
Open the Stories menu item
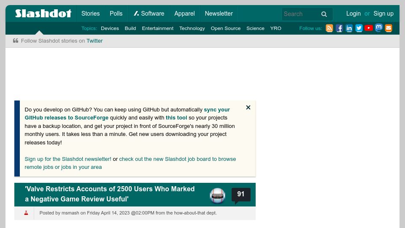90,14
